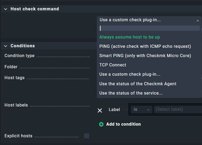The image size is (202, 145).
Task: Select 'Use a custom check plug-in...' list entry
Action: pyautogui.click(x=130, y=74)
